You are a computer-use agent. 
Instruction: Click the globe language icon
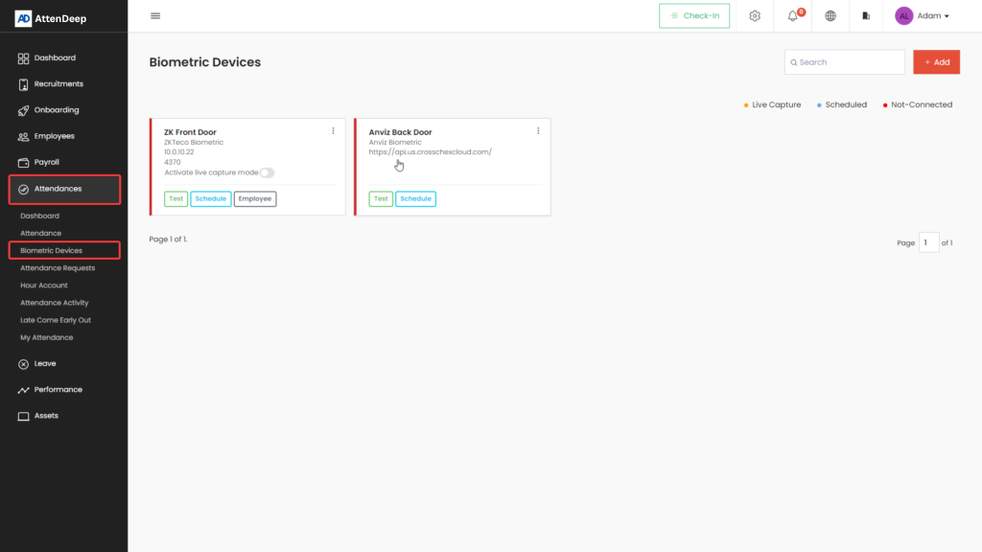coord(830,16)
